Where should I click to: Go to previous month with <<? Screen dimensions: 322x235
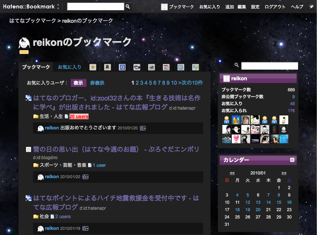tap(232, 173)
